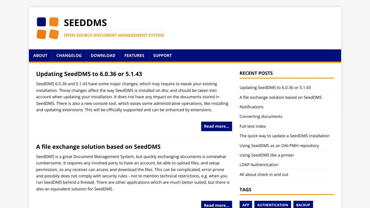The image size is (370, 208).
Task: Open the Support menu item
Action: [162, 55]
